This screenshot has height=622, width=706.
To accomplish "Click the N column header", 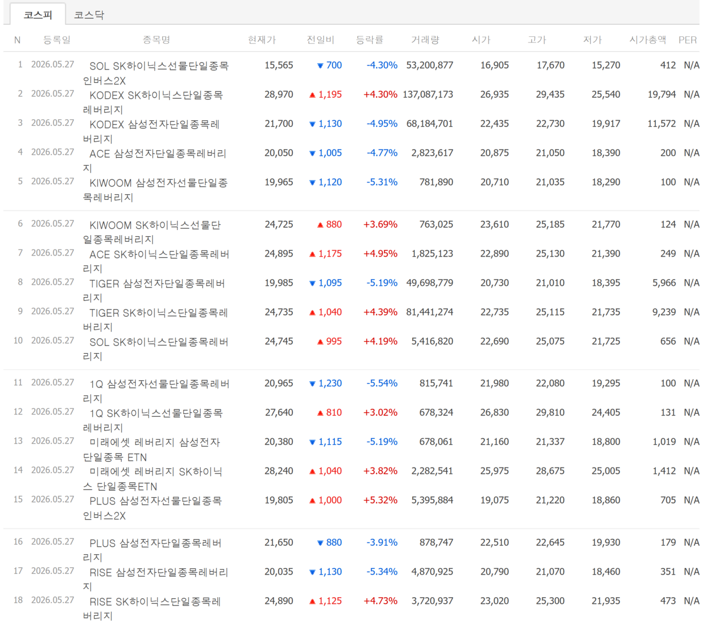I will click(x=17, y=40).
